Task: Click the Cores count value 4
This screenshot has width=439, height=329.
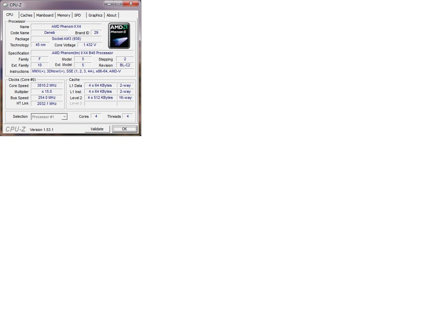Action: [96, 116]
